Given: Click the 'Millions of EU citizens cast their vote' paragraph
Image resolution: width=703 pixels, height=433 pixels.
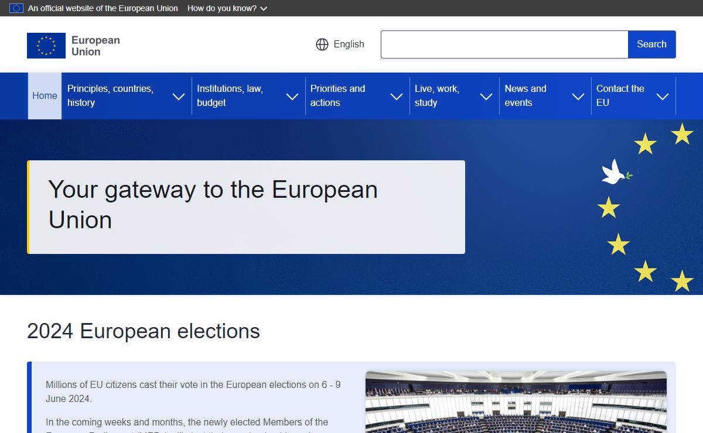Looking at the screenshot, I should 193,391.
